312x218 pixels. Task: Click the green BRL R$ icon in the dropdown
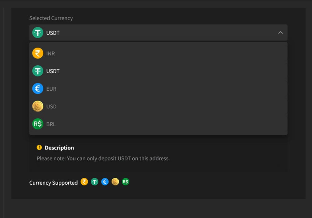click(37, 124)
